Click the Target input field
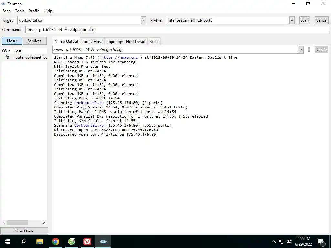331x248 pixels. [x=79, y=20]
